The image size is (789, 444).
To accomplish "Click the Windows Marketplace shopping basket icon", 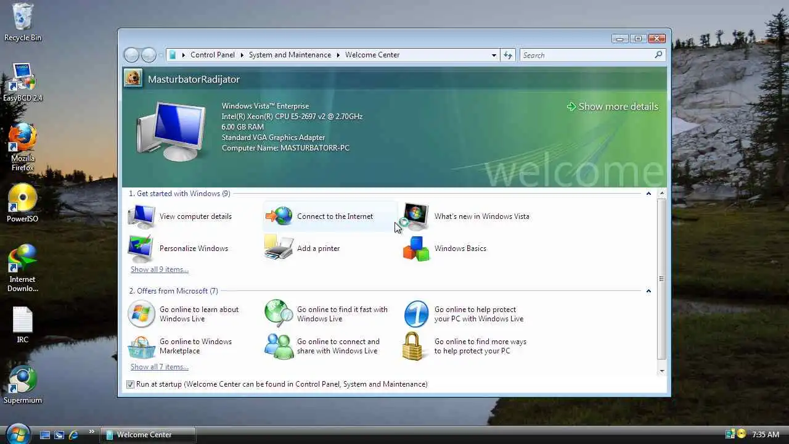I will click(142, 347).
